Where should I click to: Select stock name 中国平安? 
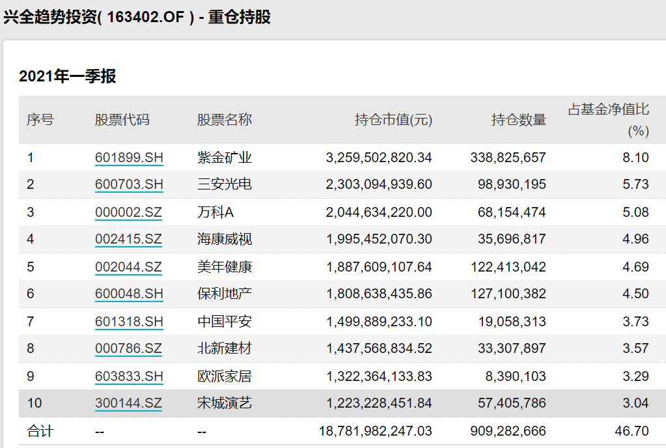224,322
